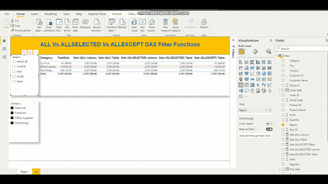This screenshot has height=184, width=328.
Task: Enable the Quantity field checkbox
Action: click(x=283, y=120)
